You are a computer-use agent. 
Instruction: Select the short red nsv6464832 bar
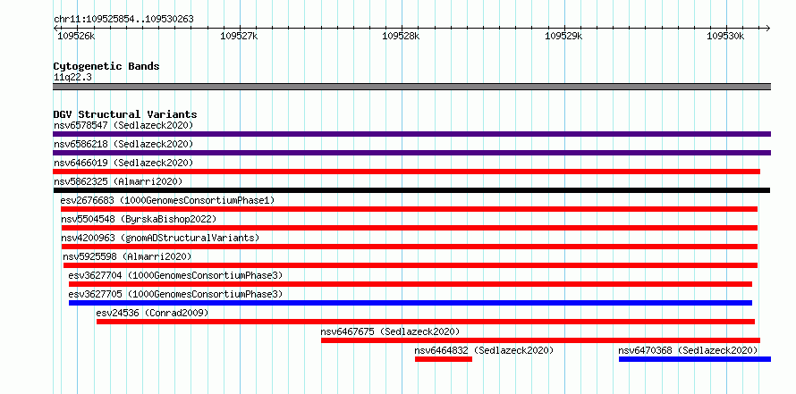[x=444, y=359]
